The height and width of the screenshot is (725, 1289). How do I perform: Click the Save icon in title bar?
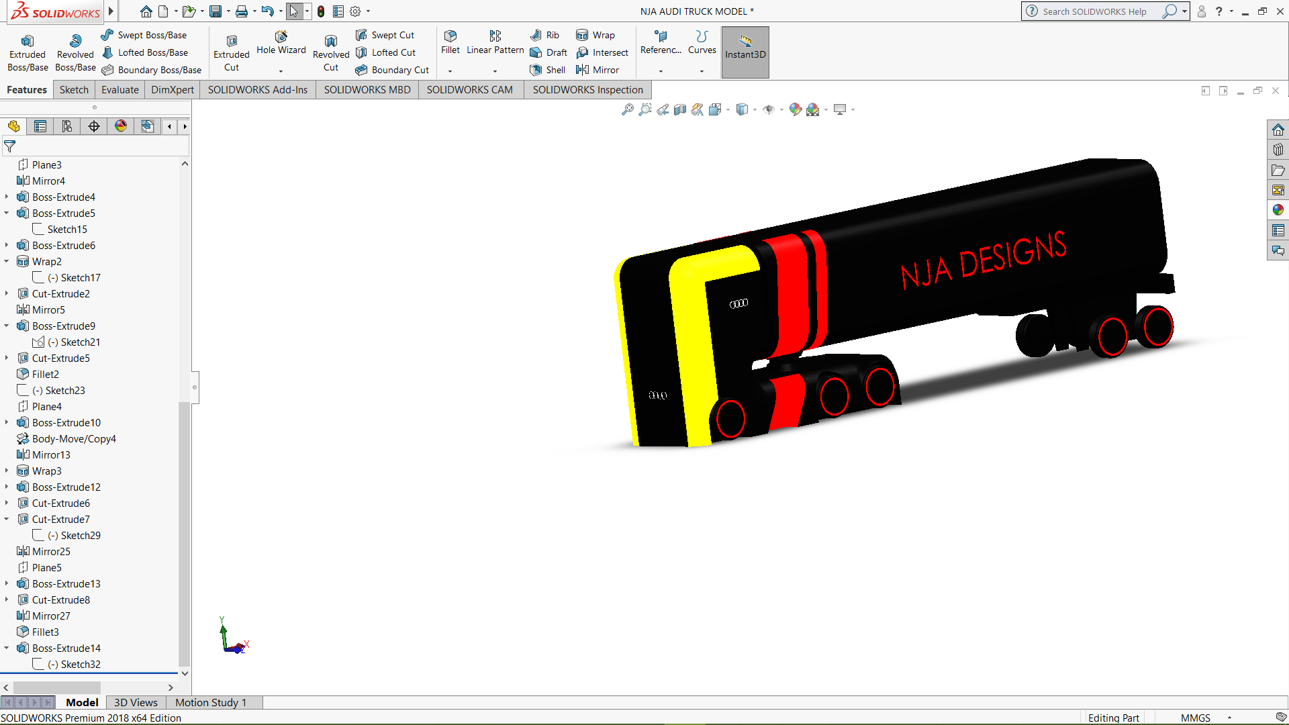click(x=216, y=11)
